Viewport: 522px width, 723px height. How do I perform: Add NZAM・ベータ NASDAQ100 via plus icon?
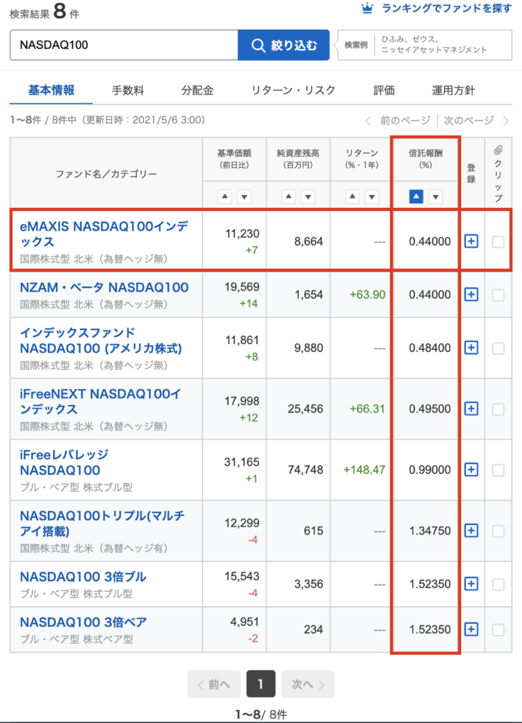click(471, 295)
